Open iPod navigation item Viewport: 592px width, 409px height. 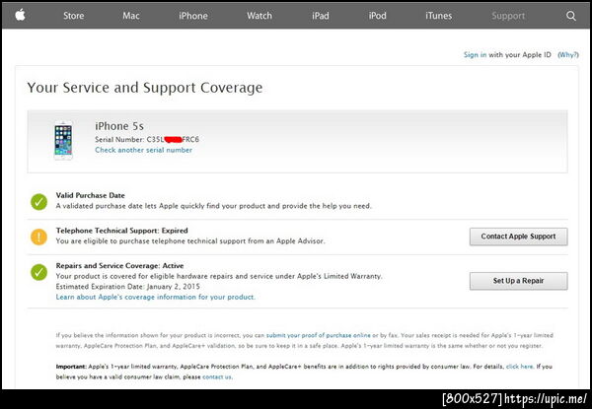coord(378,16)
